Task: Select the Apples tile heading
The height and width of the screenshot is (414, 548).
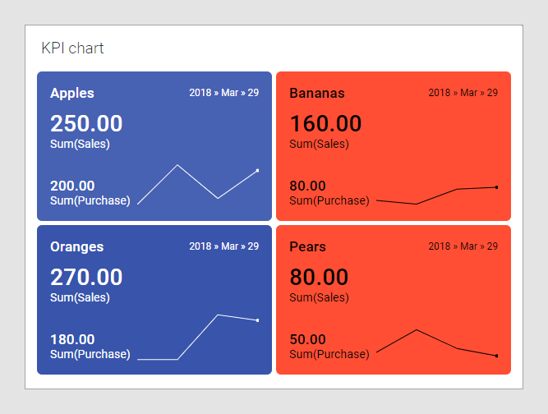Action: click(72, 93)
